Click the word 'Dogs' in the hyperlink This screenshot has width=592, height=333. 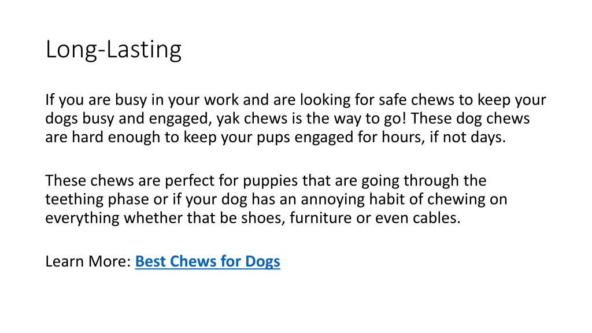tap(263, 262)
